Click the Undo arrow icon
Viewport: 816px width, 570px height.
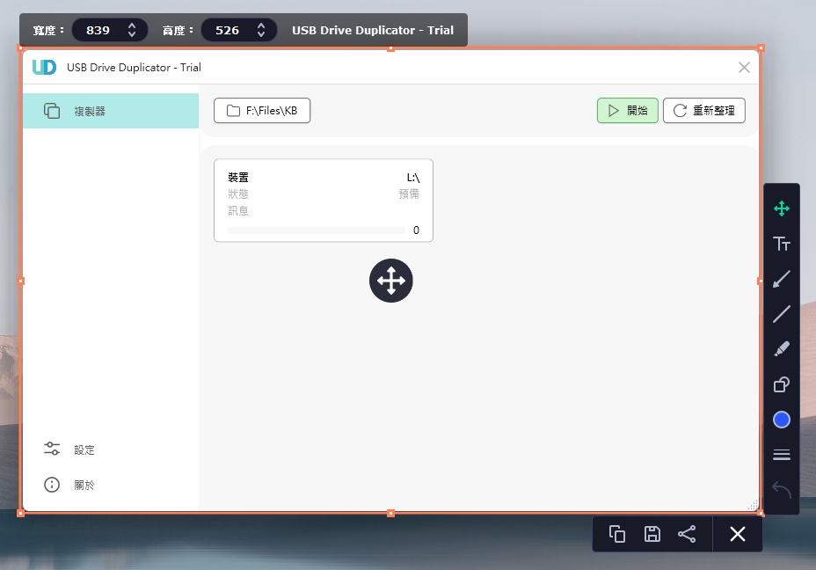pos(781,489)
